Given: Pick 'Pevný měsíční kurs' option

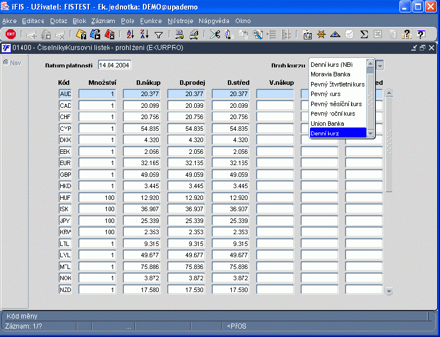Looking at the screenshot, I should point(336,104).
